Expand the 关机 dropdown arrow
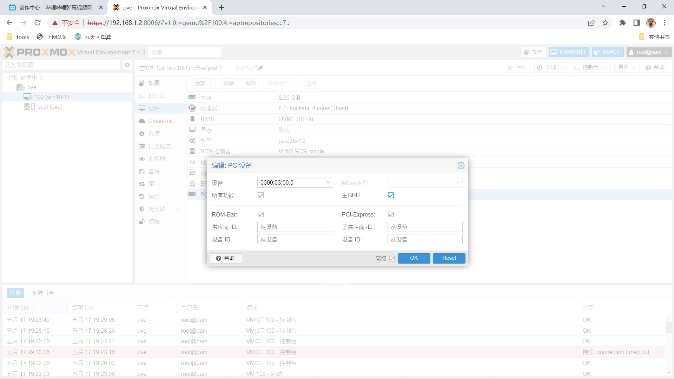 (x=563, y=67)
